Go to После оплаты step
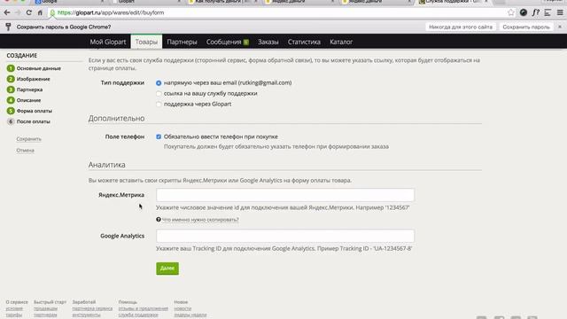567x319 pixels. pos(34,121)
